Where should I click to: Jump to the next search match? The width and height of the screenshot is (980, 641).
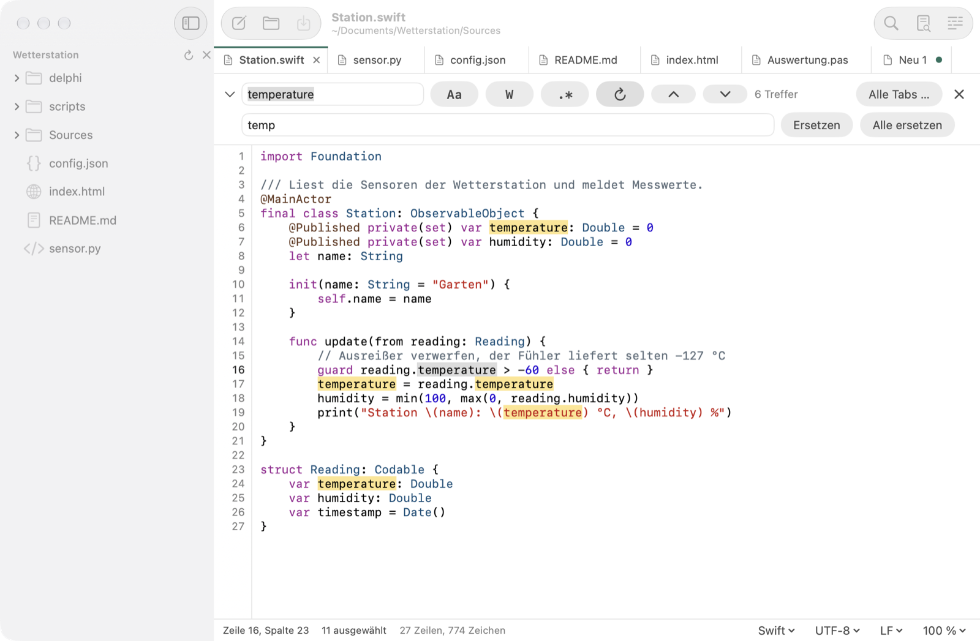(x=725, y=94)
